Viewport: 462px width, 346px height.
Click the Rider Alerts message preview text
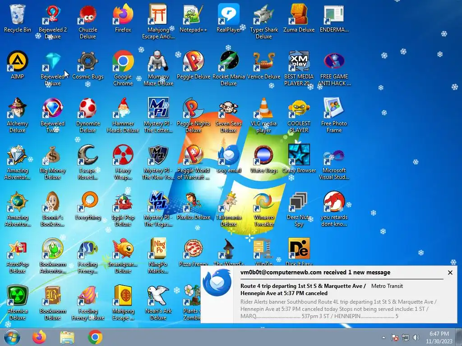pyautogui.click(x=338, y=309)
